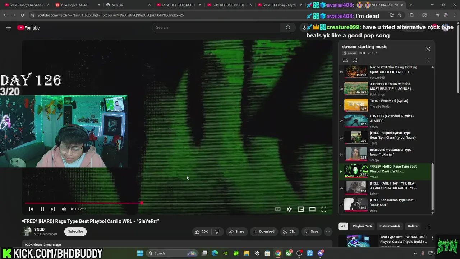460x259 pixels.
Task: Show more filter chips with right arrow
Action: pyautogui.click(x=428, y=227)
